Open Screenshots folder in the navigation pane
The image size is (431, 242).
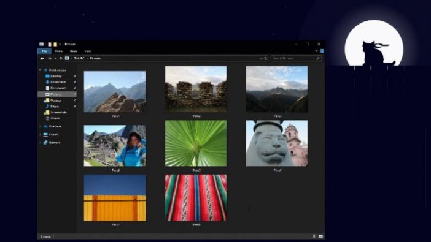[58, 112]
